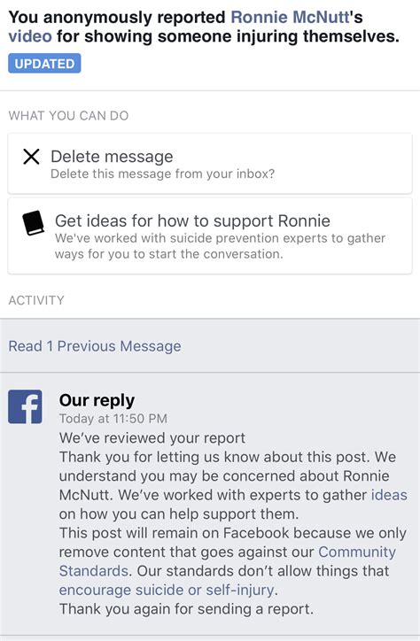
Task: Select the Delete message option
Action: click(210, 164)
